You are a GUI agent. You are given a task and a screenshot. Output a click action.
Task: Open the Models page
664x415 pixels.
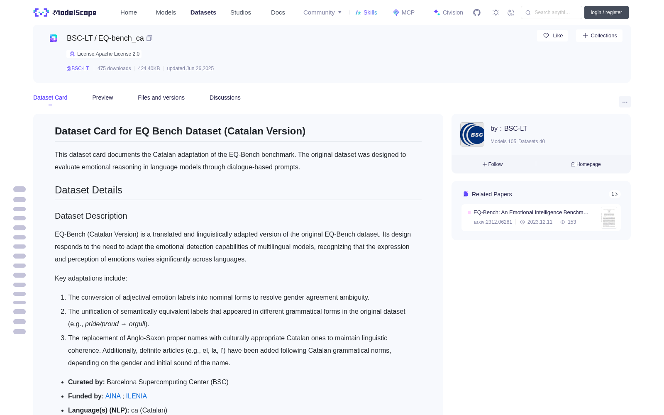166,12
